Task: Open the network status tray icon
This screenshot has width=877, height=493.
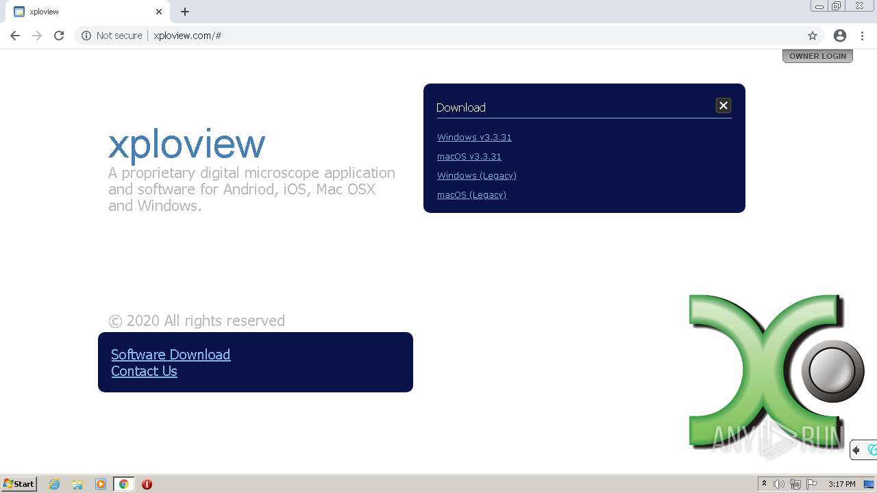Action: point(795,484)
